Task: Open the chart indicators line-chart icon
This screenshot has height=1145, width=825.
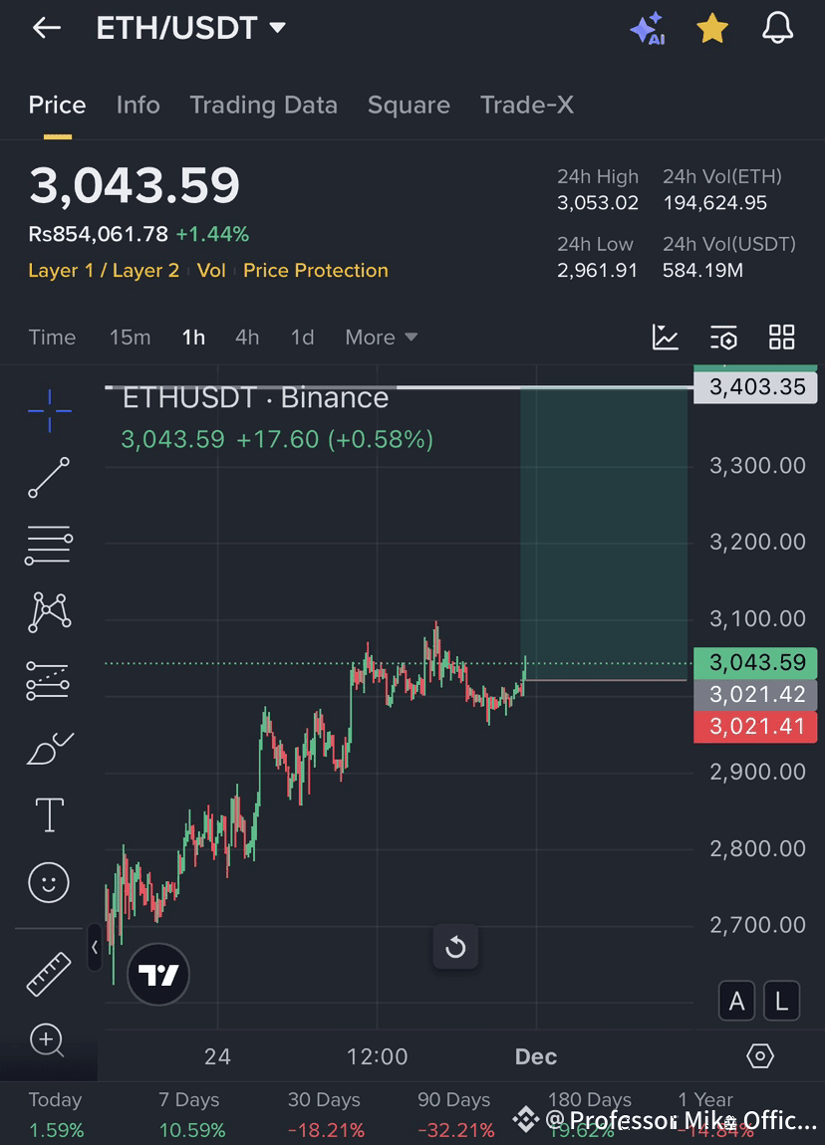Action: 665,338
